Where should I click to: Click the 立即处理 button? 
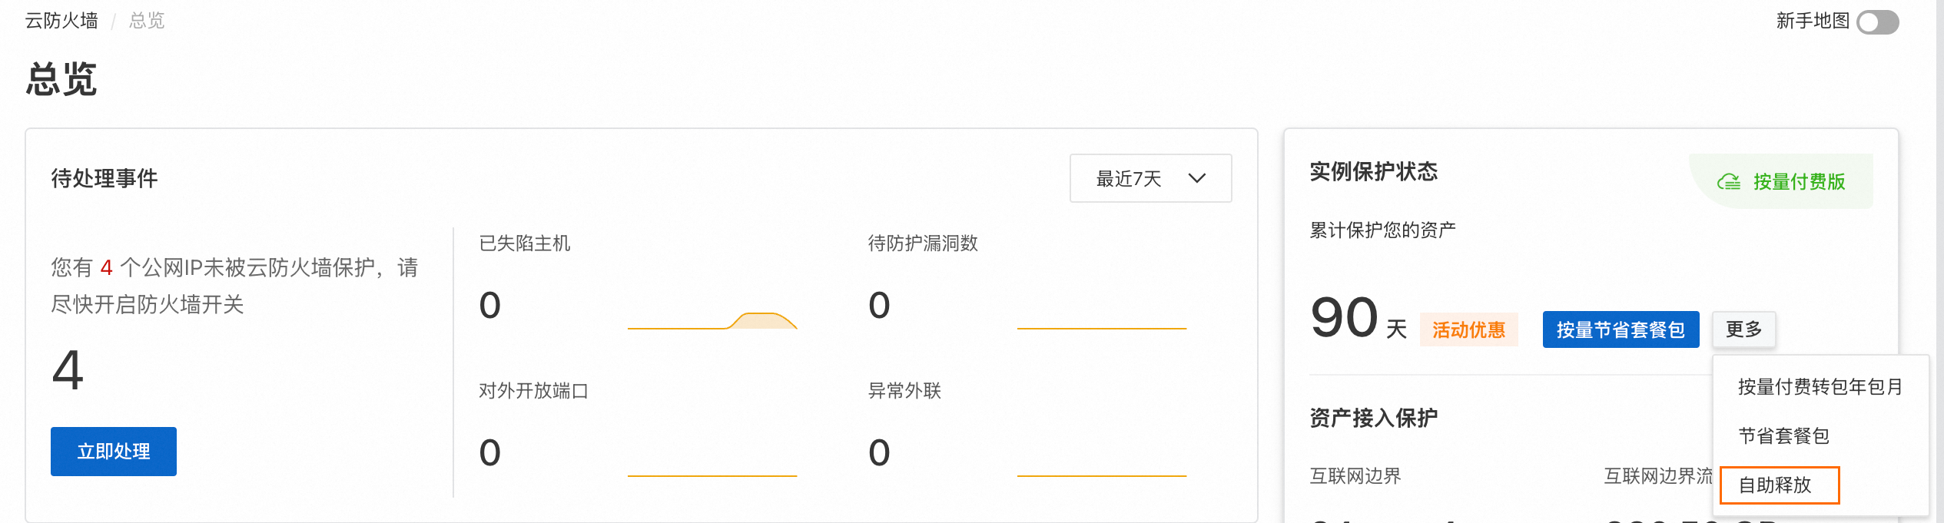(114, 452)
